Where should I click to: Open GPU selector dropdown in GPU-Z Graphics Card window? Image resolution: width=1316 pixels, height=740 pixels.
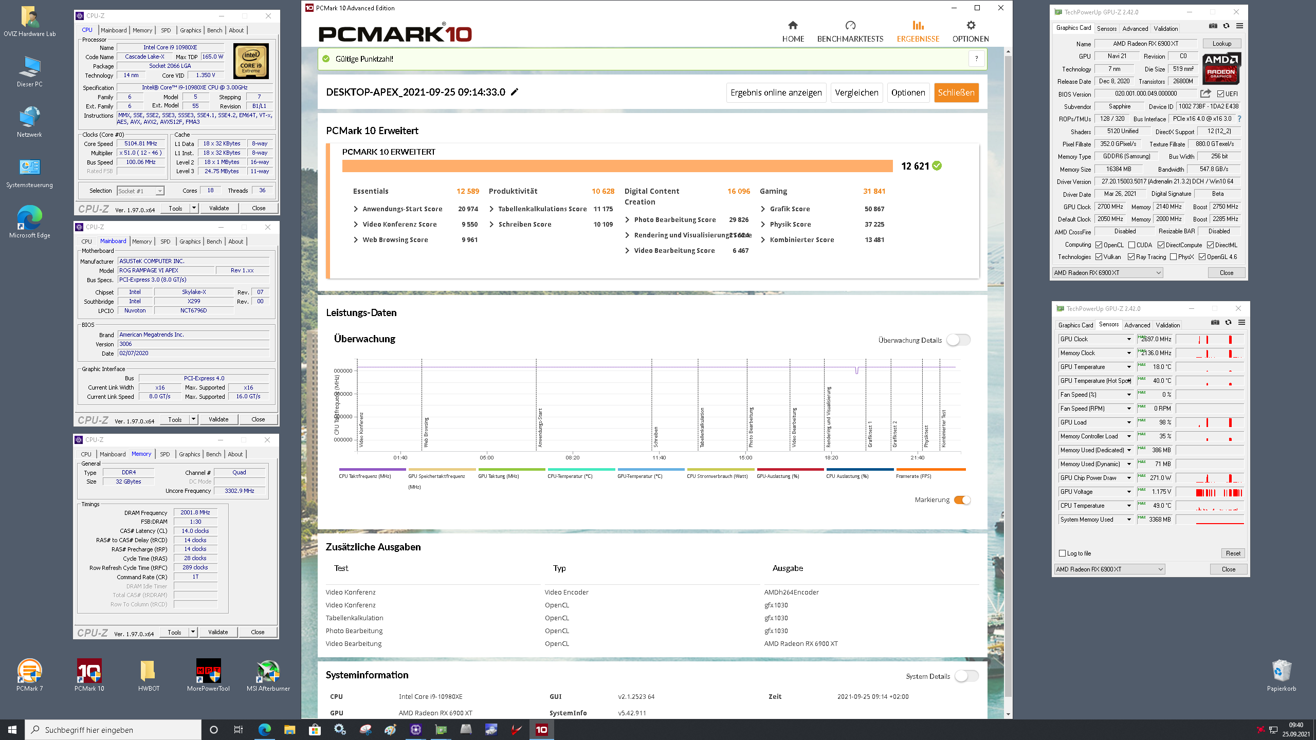point(1107,273)
